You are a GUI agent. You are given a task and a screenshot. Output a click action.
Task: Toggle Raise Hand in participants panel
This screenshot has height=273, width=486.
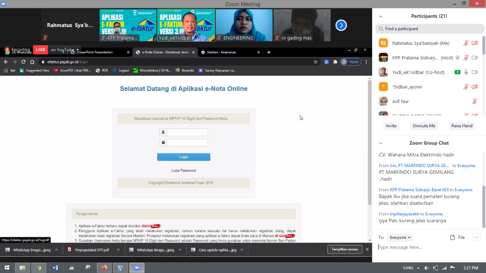pyautogui.click(x=462, y=126)
